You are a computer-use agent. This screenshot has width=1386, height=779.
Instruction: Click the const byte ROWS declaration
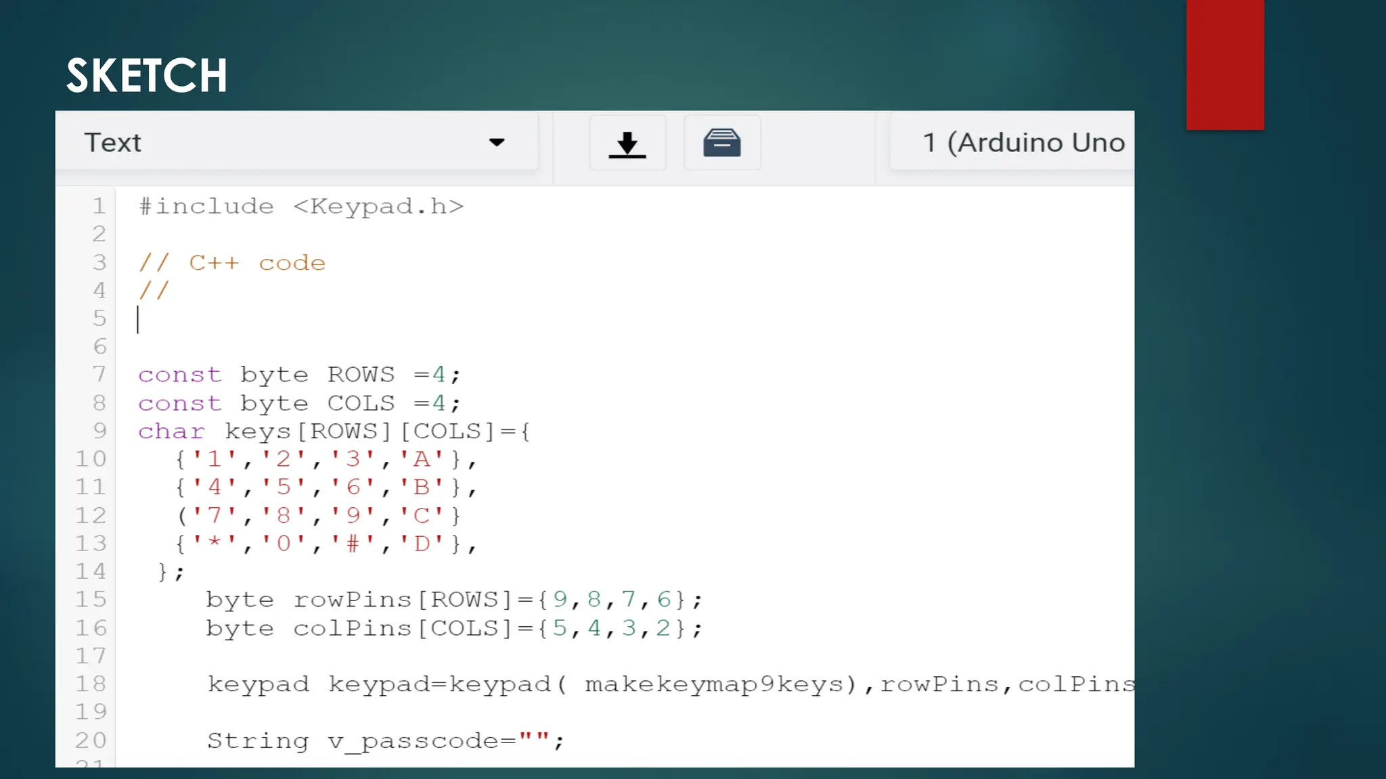click(299, 375)
